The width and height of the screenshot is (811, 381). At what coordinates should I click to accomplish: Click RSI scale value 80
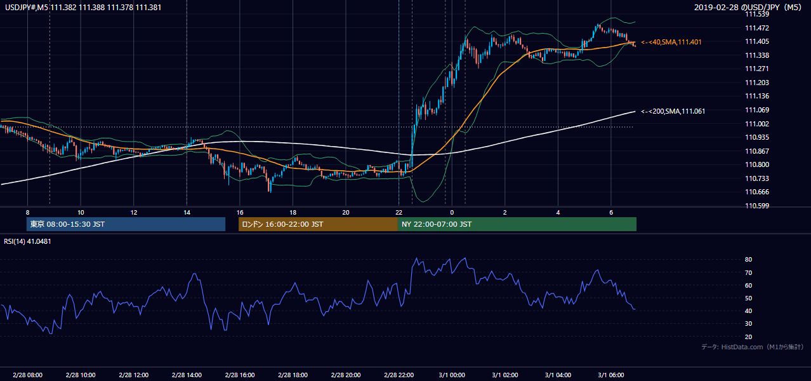748,260
